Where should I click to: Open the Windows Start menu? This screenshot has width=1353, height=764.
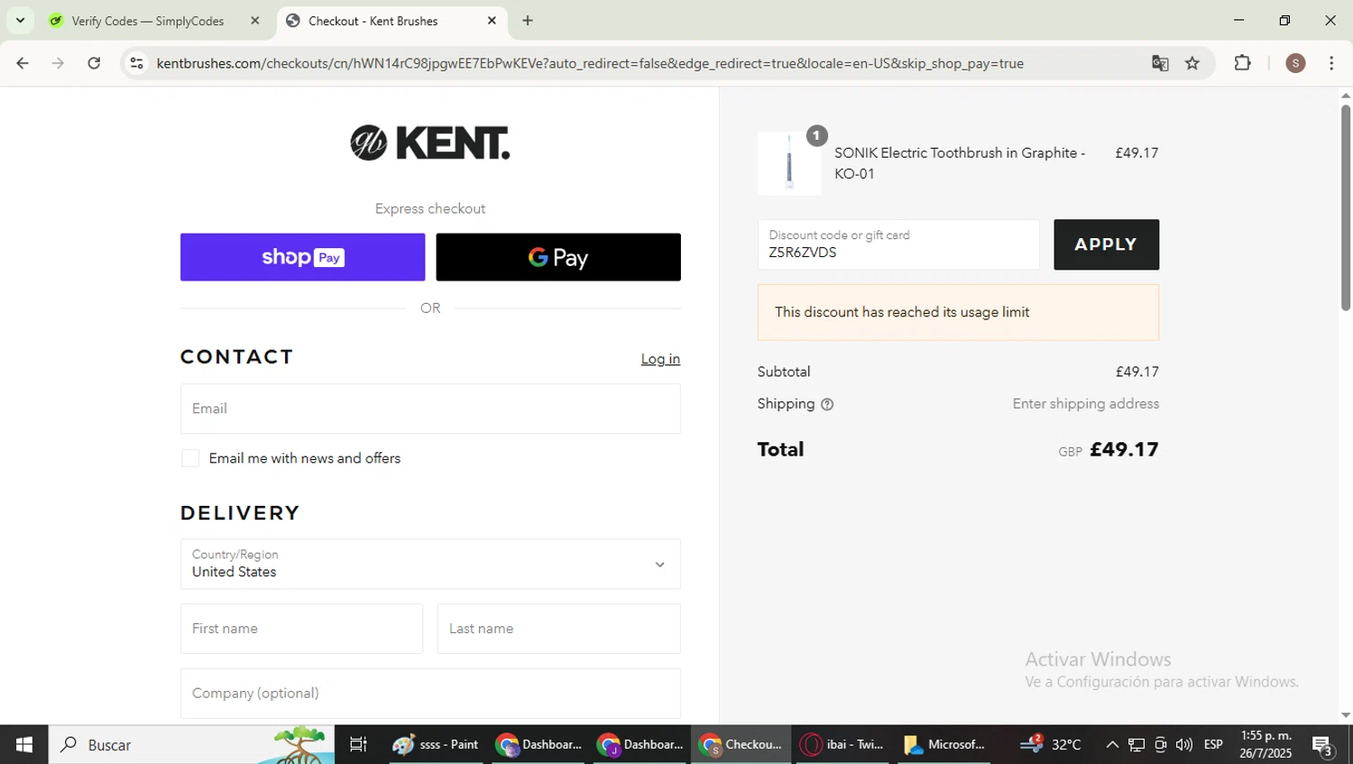point(24,744)
